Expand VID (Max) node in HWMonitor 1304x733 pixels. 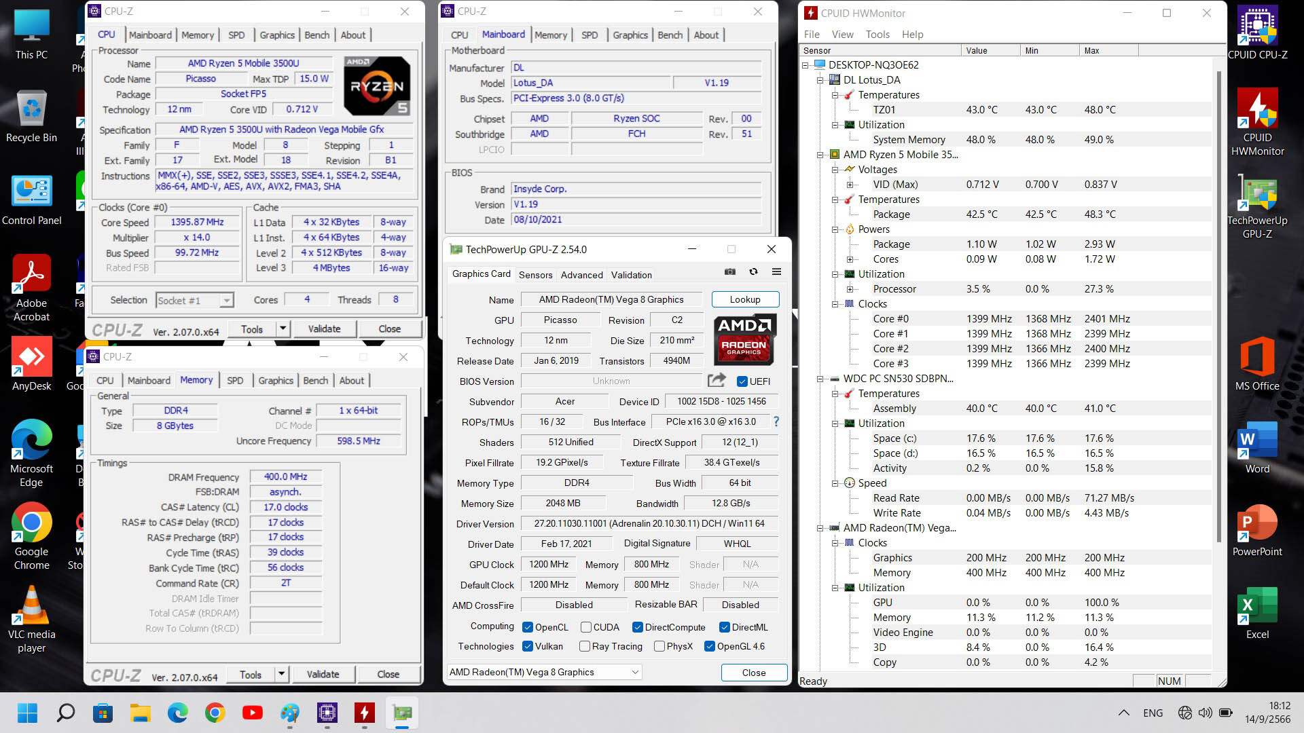pos(850,185)
